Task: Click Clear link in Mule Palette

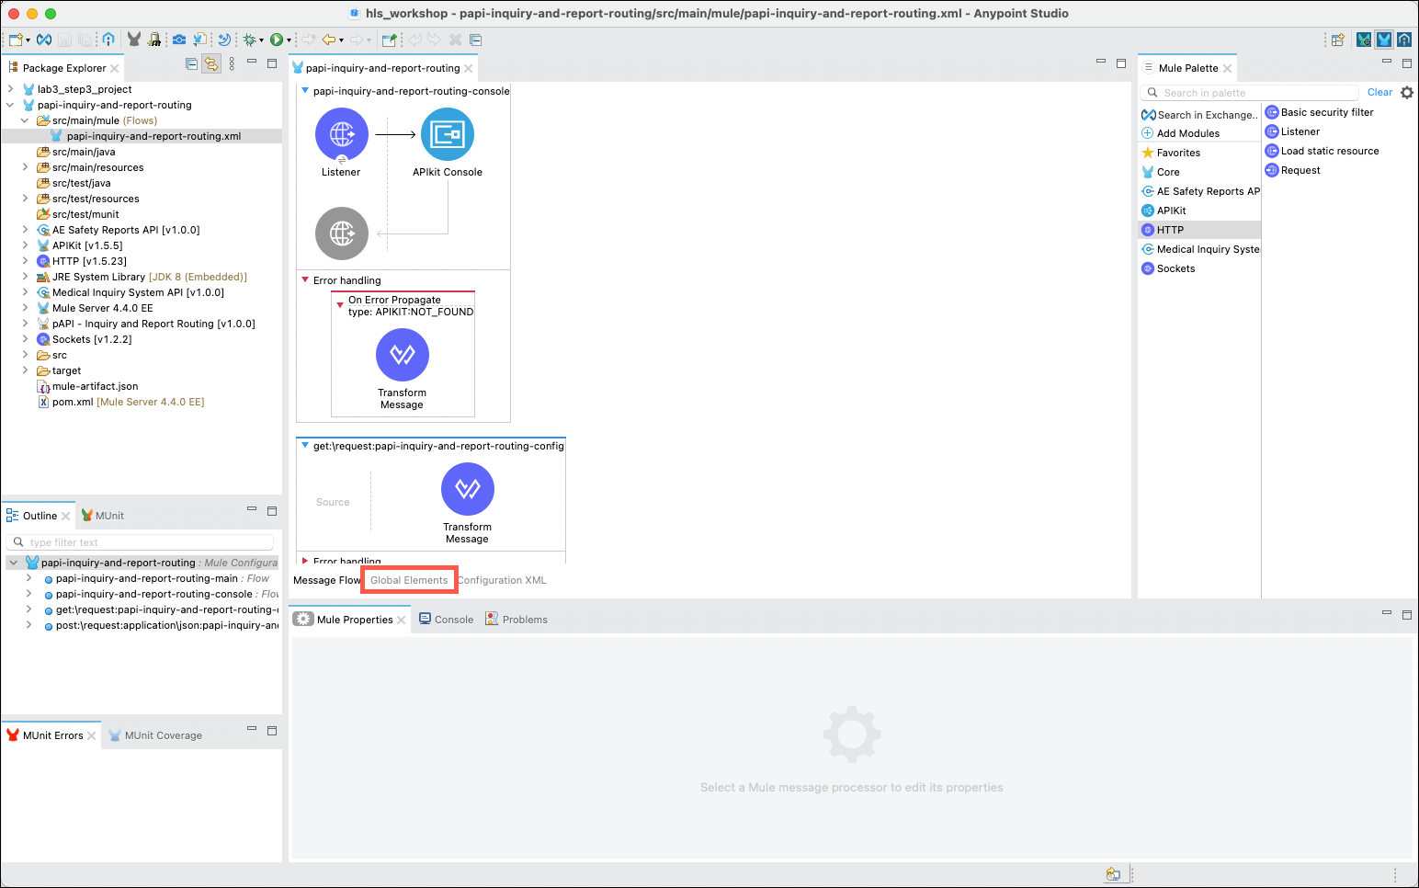Action: pyautogui.click(x=1379, y=92)
